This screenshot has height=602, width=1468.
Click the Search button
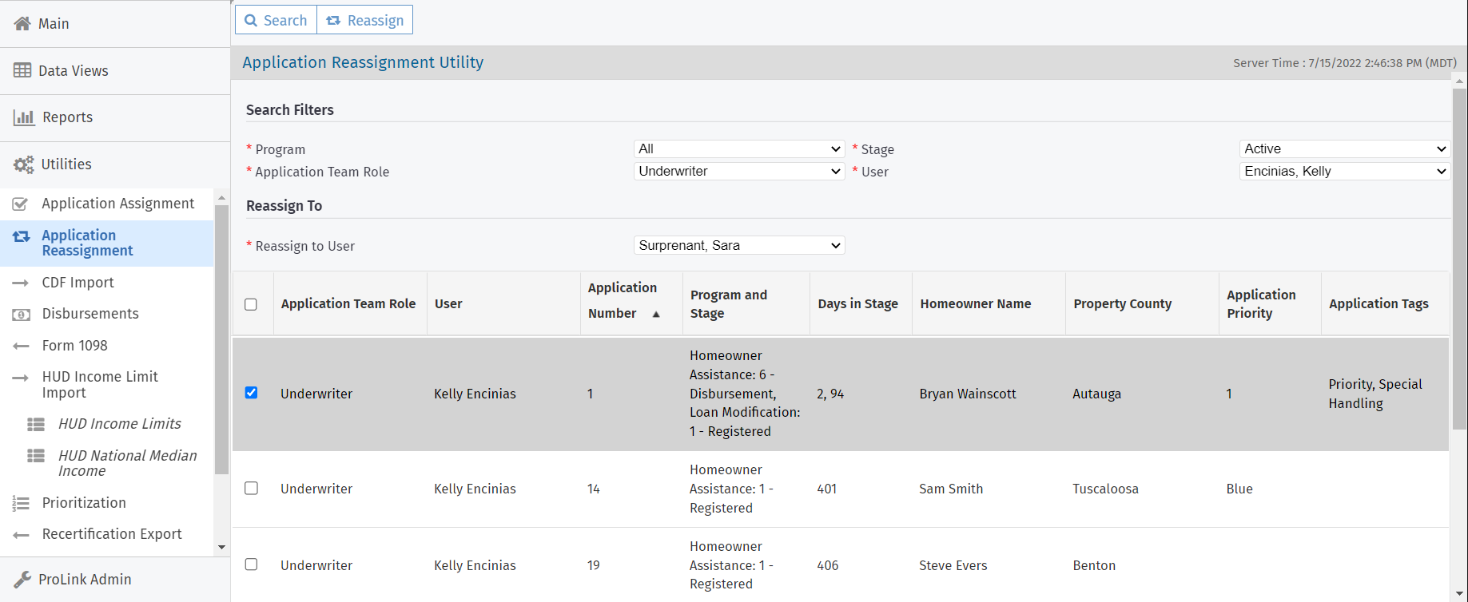tap(276, 20)
